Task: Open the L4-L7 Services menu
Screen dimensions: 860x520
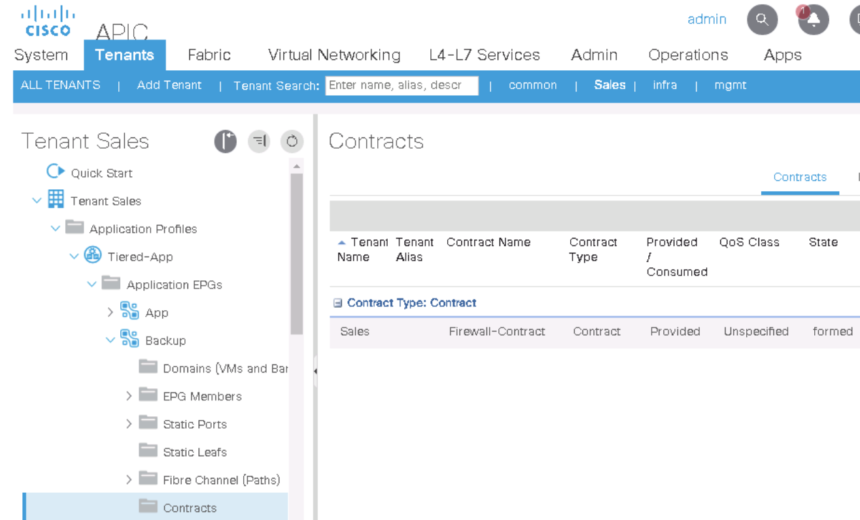Action: point(484,55)
